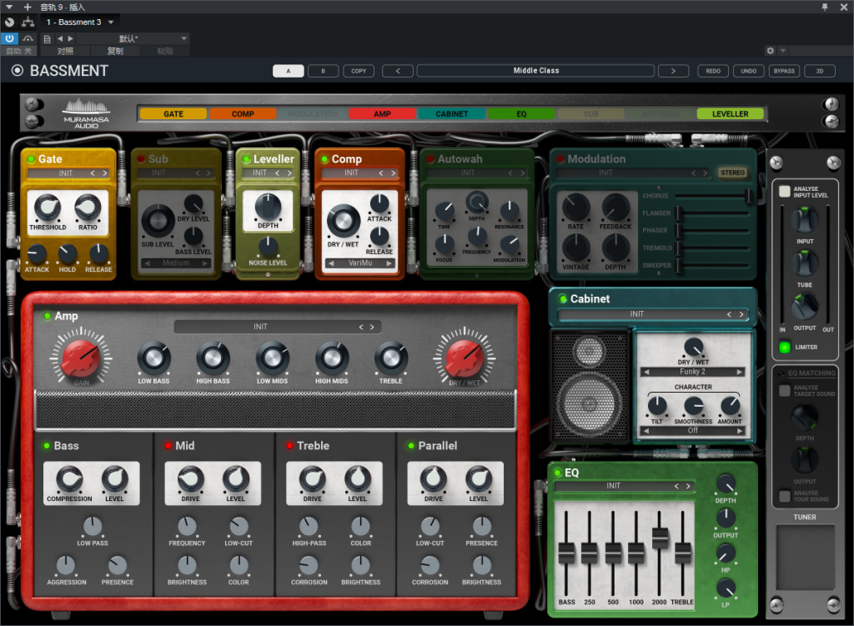Viewport: 854px width, 626px height.
Task: Click the circle icon beside the BASSMENT title
Action: tap(18, 70)
